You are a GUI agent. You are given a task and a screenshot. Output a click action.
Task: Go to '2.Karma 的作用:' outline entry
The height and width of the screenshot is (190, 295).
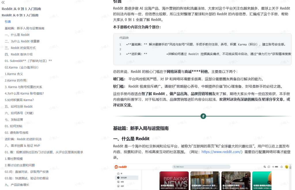pos(16,80)
